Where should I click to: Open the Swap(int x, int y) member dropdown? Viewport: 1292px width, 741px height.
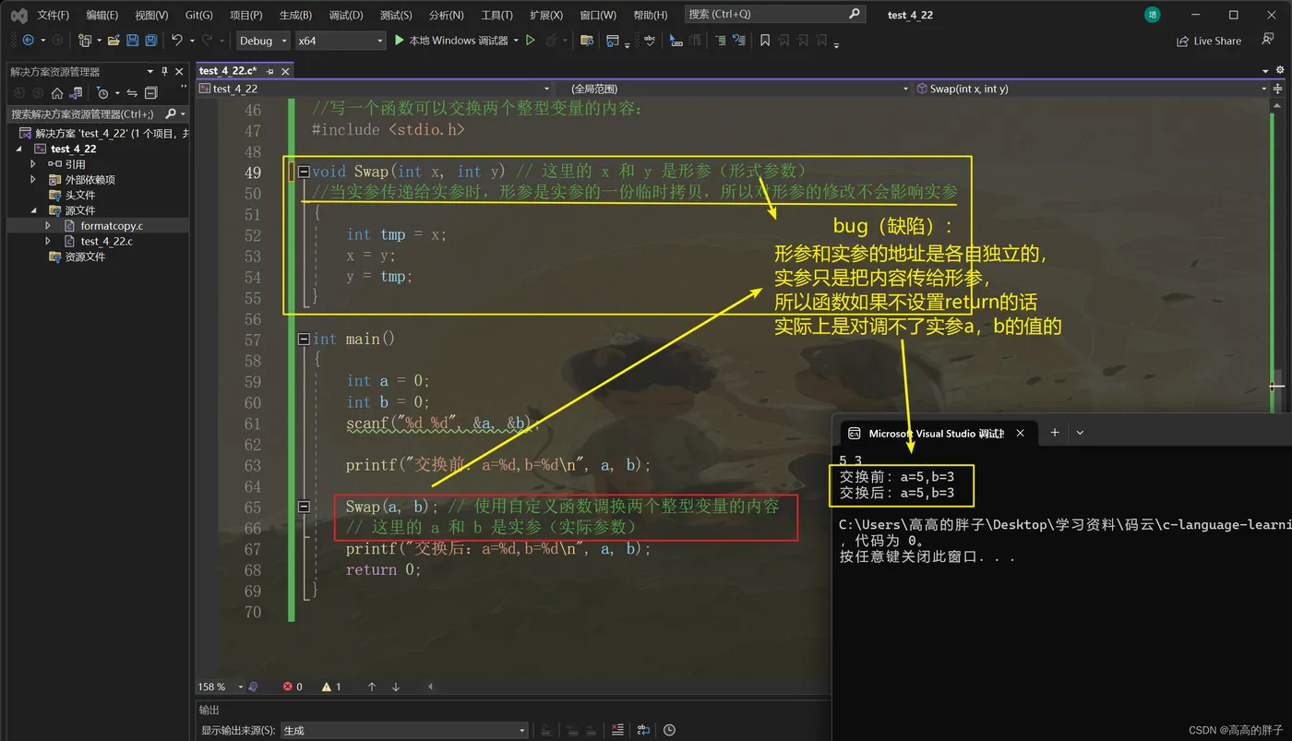1093,89
